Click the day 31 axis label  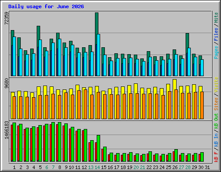pyautogui.click(x=207, y=167)
